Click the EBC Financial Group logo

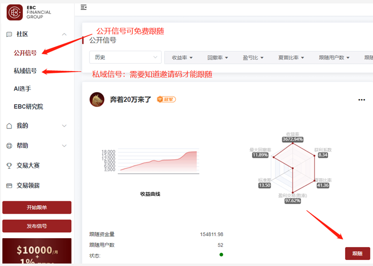[x=29, y=12]
